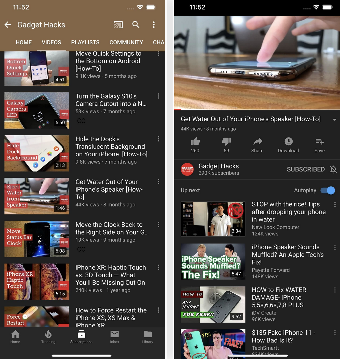Open the Cast to device icon
Screen dimensions: 340x359
118,25
